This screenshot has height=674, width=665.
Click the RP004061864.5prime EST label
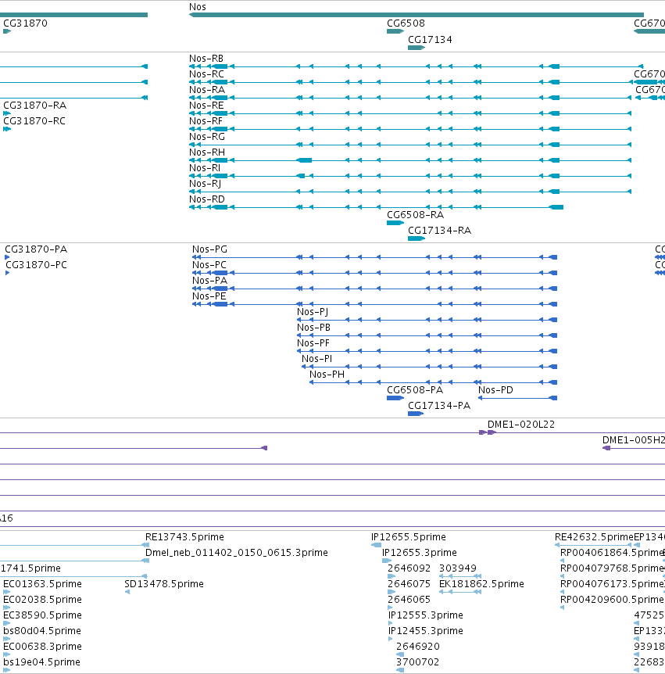click(612, 552)
